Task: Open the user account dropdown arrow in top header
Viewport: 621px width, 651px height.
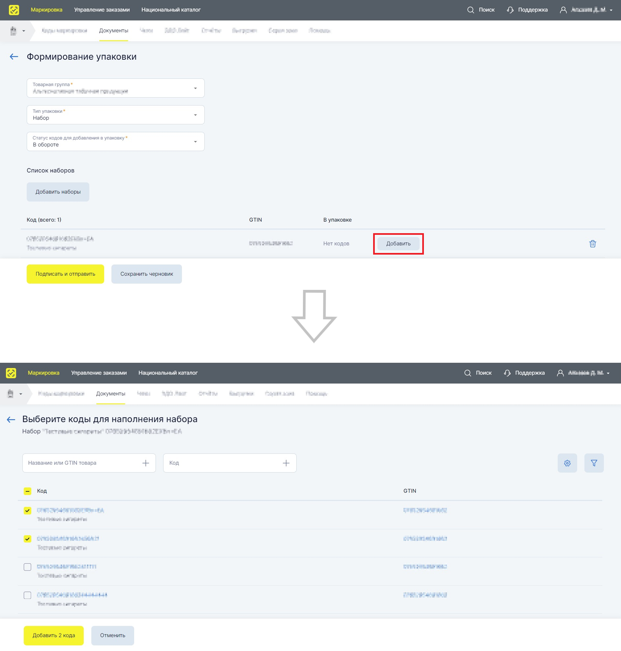Action: pyautogui.click(x=611, y=10)
